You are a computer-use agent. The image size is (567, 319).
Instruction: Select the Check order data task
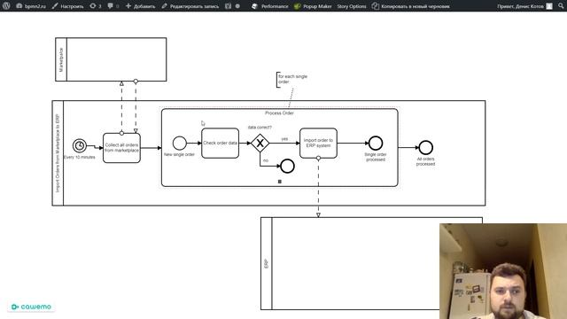coord(221,144)
